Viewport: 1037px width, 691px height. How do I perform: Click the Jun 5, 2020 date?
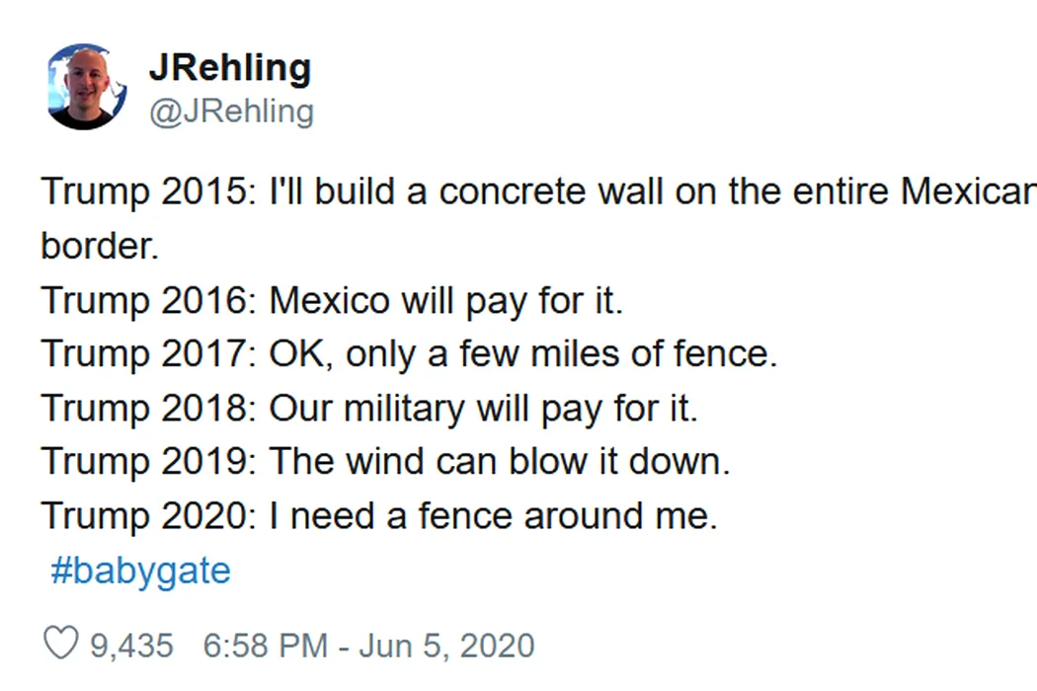point(446,646)
